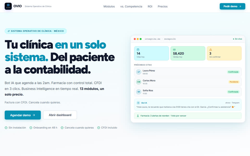Select the $8,420 Ventas hoy card
The image size is (250, 156).
click(188, 53)
